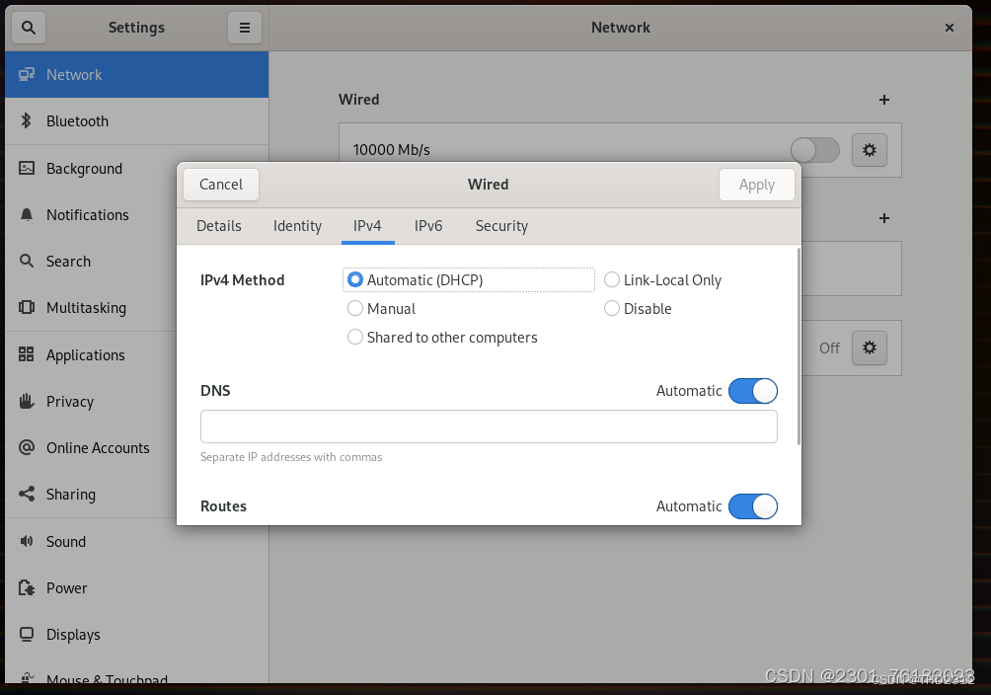This screenshot has height=695, width=991.
Task: Toggle the Routes Automatic switch
Action: pyautogui.click(x=753, y=506)
